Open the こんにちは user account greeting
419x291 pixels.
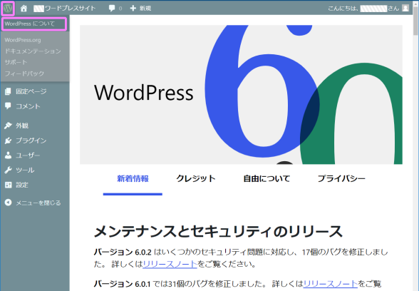tap(363, 9)
